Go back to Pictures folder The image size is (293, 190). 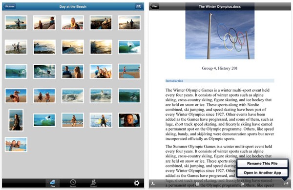(x=10, y=6)
